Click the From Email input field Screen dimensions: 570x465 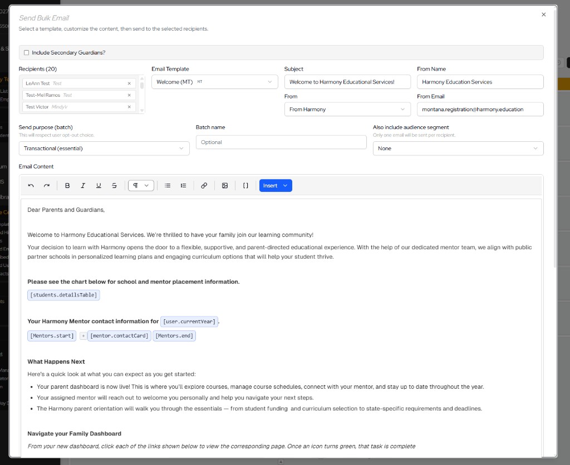pos(480,110)
